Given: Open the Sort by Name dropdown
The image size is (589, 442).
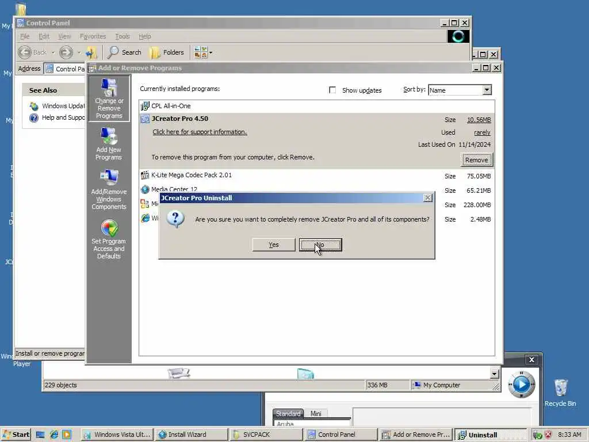Looking at the screenshot, I should coord(487,90).
